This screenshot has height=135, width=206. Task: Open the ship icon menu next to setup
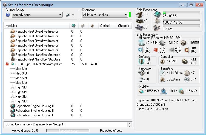pos(70,15)
